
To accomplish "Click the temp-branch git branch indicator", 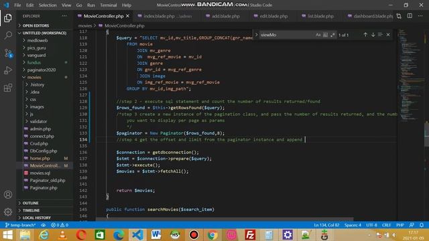I will click(21, 225).
